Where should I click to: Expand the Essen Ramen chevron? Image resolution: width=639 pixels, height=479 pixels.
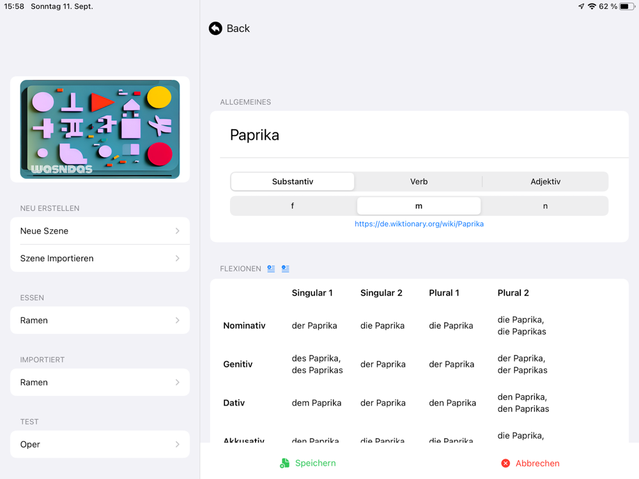pyautogui.click(x=177, y=321)
